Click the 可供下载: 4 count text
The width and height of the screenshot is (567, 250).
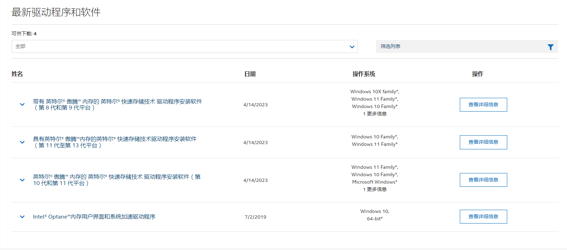(24, 34)
